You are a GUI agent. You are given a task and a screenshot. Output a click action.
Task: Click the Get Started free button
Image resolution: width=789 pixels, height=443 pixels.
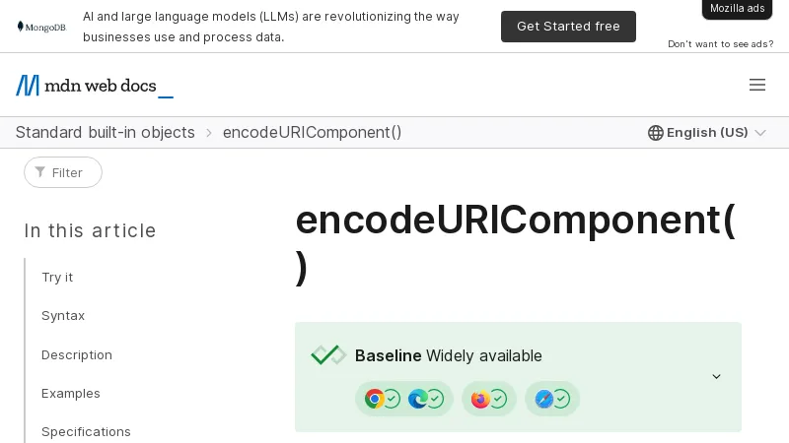568,27
